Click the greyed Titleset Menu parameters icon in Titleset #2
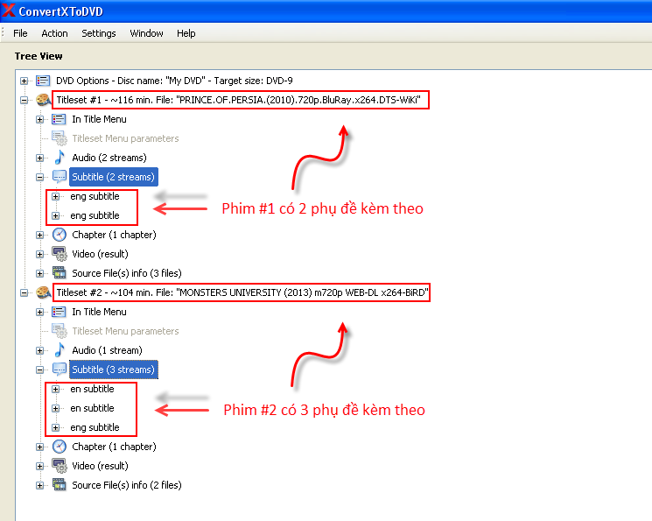This screenshot has height=521, width=652. coord(59,331)
